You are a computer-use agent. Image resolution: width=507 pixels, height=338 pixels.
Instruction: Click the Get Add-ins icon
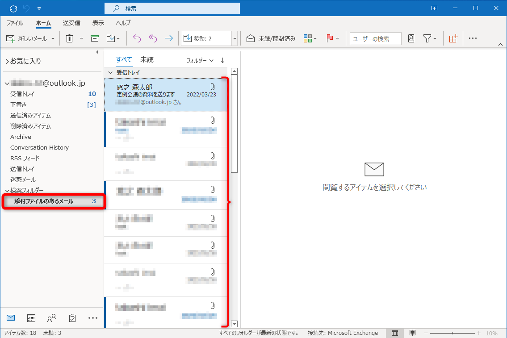click(453, 38)
